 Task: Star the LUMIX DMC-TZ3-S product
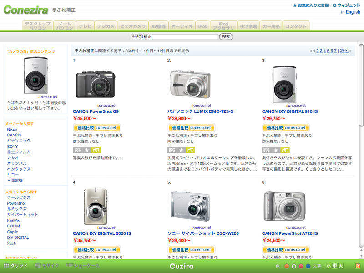click(181, 150)
